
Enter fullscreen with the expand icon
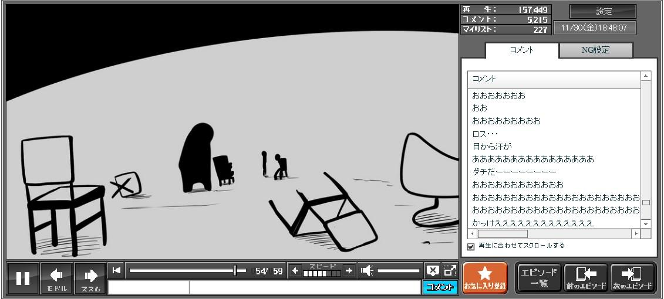pyautogui.click(x=450, y=270)
